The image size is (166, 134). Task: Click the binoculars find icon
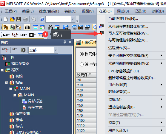coord(50,27)
